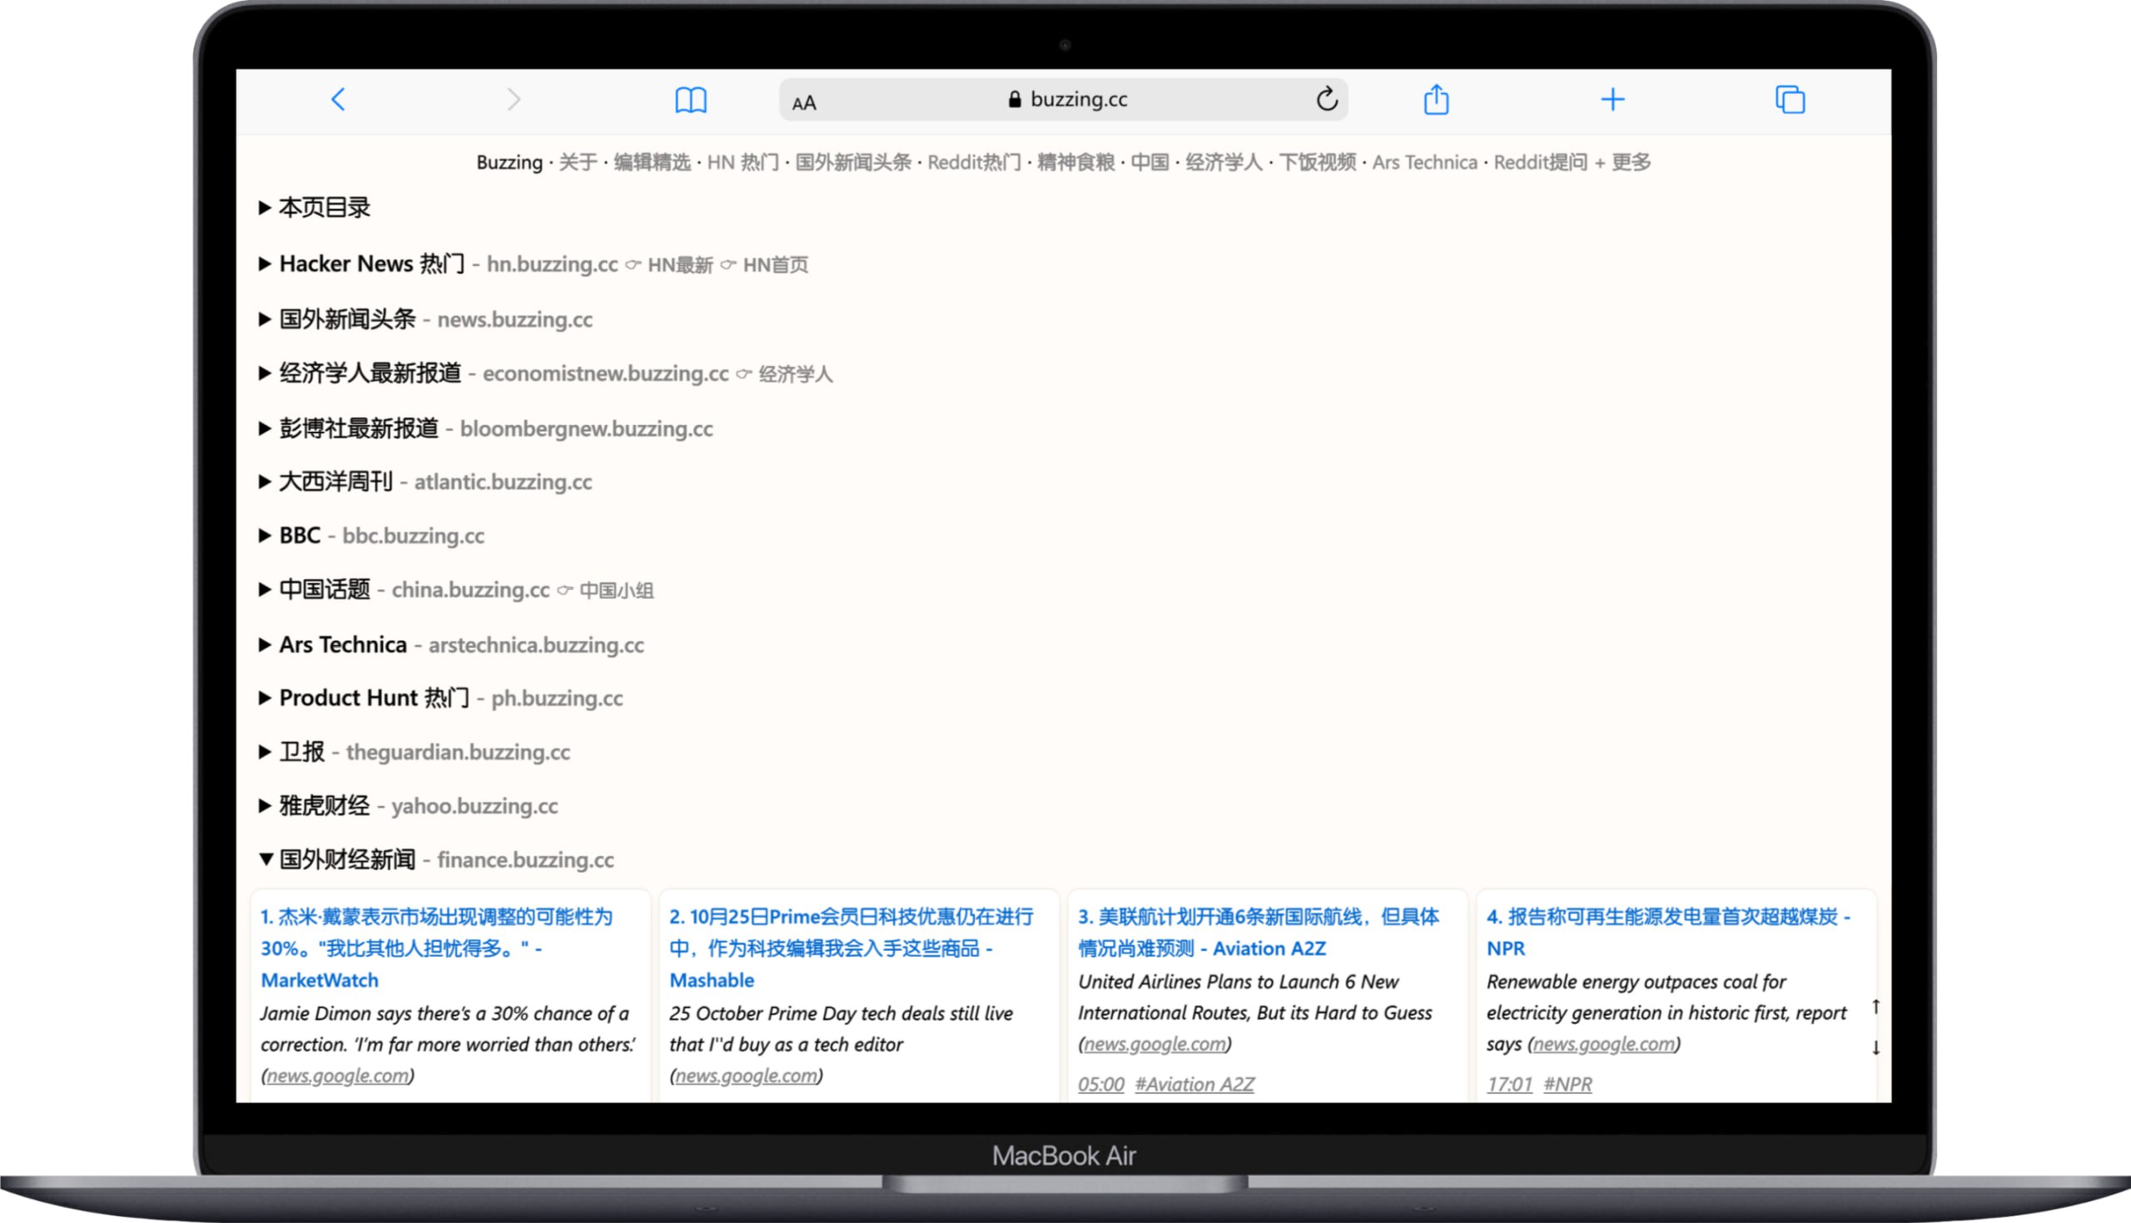Image resolution: width=2131 pixels, height=1223 pixels.
Task: Open the bookmarks book icon
Action: (691, 100)
